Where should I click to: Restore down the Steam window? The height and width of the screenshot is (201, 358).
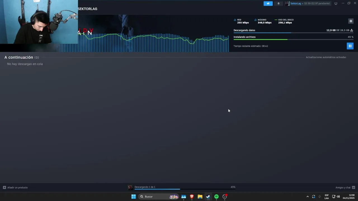(x=349, y=3)
